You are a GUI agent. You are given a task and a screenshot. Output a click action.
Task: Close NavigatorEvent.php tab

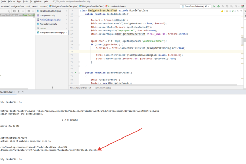(66, 24)
